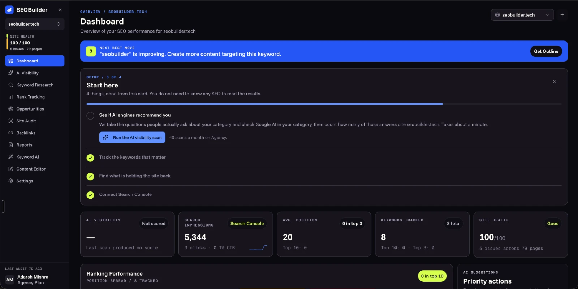578x289 pixels.
Task: Click the SEOBuilder logo icon
Action: (9, 10)
